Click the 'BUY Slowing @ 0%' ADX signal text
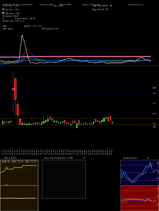 pos(50,29)
